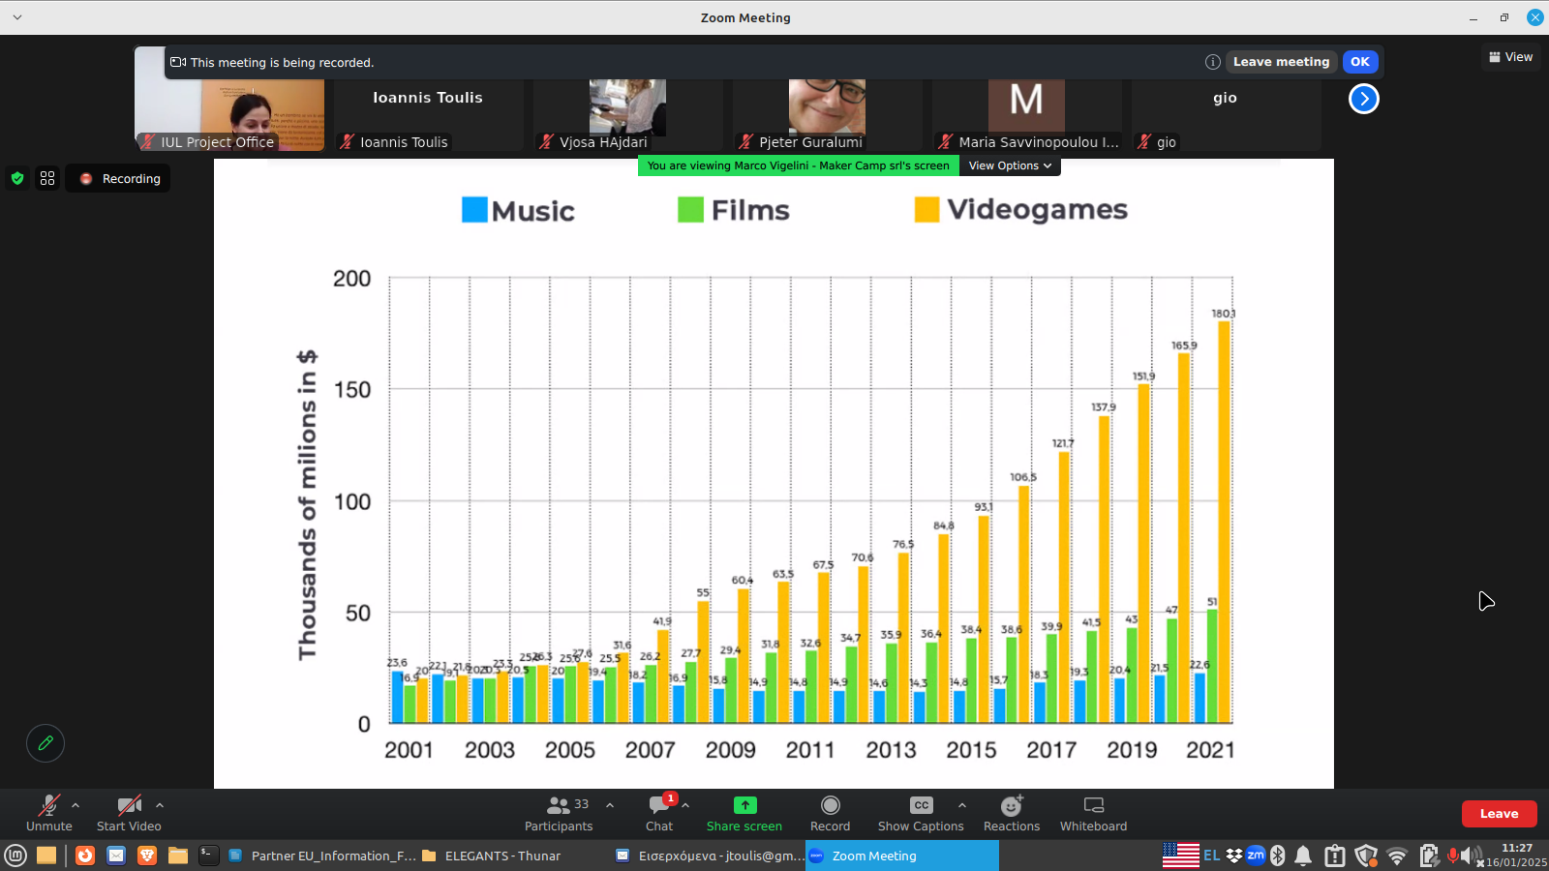1549x871 pixels.
Task: Click the green annotation pencil icon
Action: tap(46, 743)
